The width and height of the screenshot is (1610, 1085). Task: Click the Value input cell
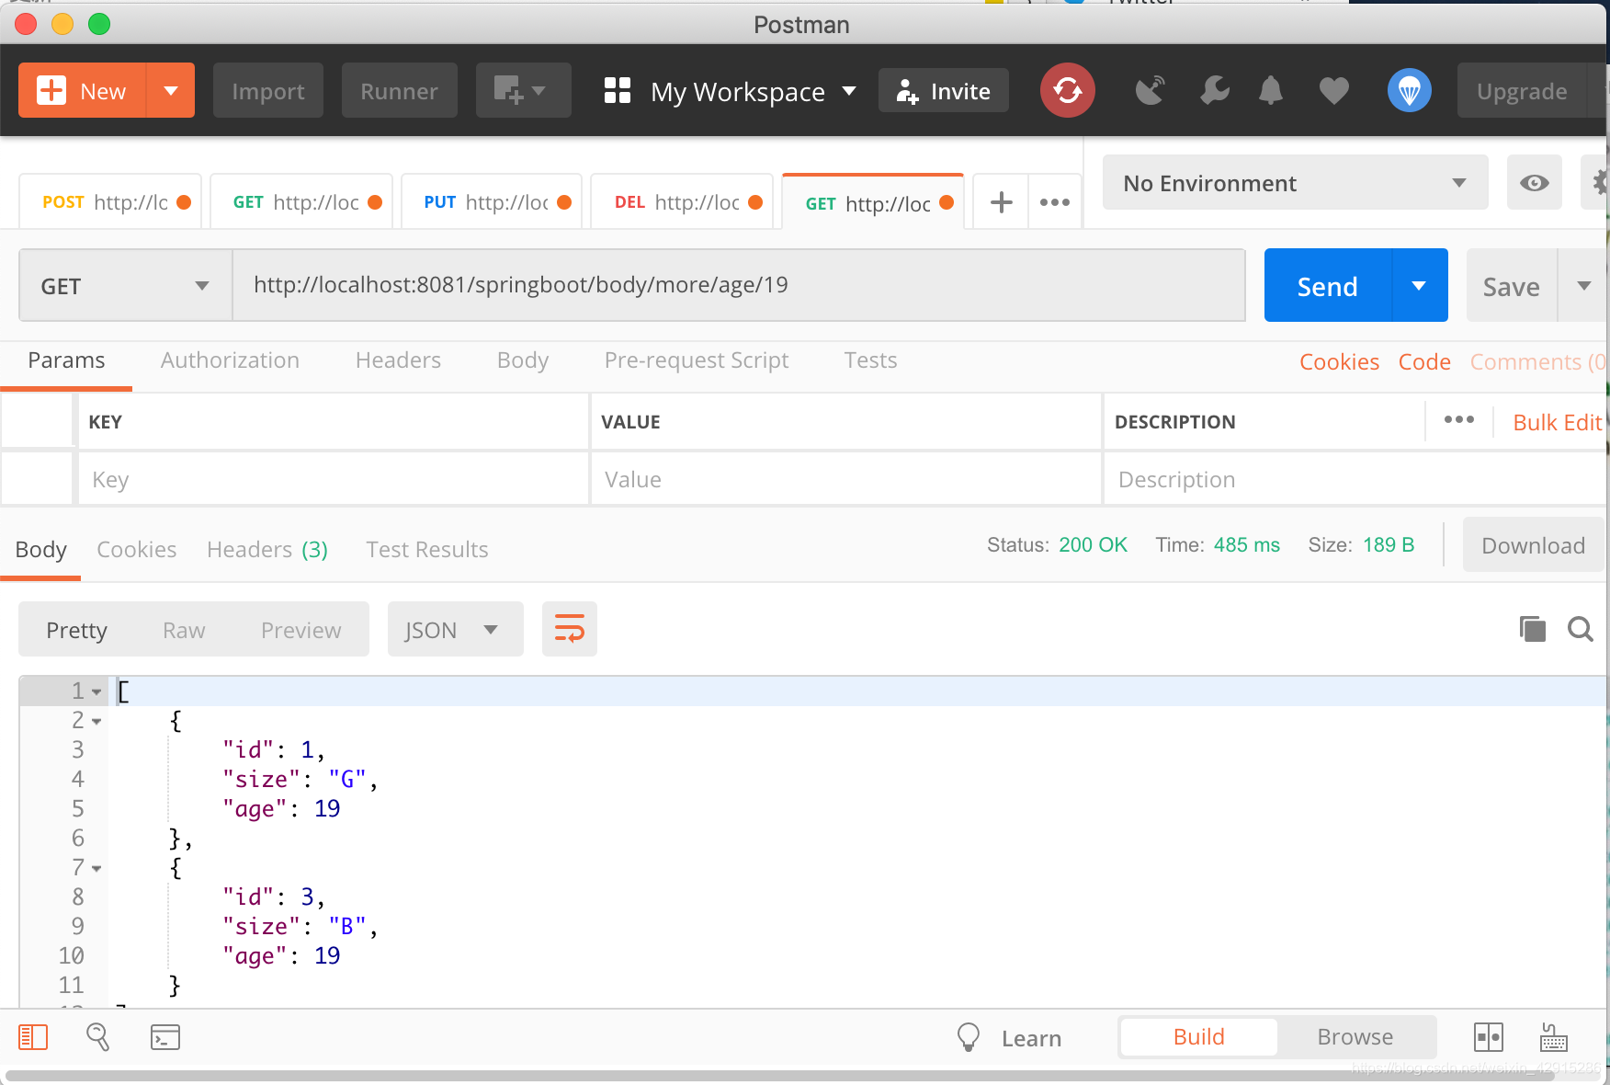[845, 479]
